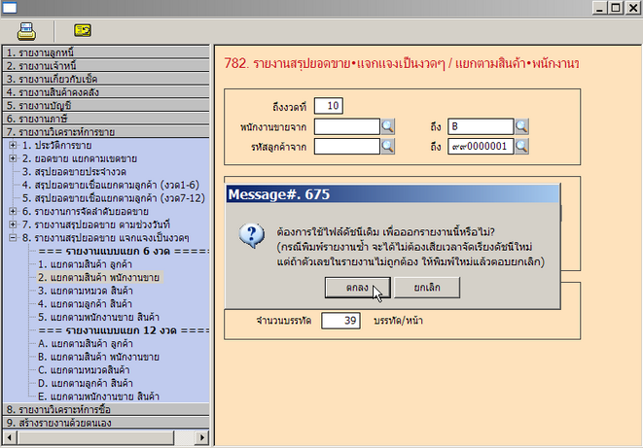The height and width of the screenshot is (448, 643).
Task: Click the ถึงงวดที่ field showing 10
Action: point(328,106)
